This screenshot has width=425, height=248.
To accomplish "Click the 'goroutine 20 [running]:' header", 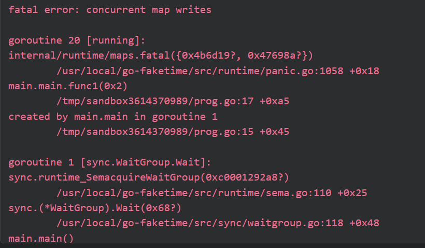I will coord(77,40).
